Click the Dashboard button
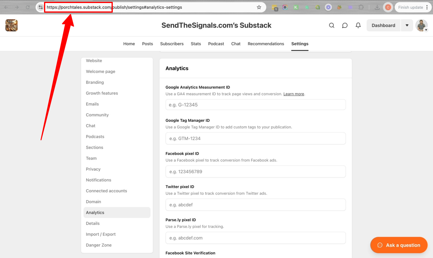433x258 pixels. coord(383,25)
